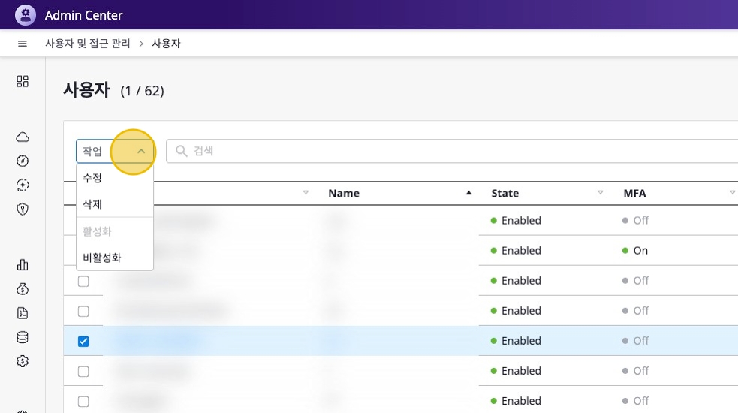Screen dimensions: 738x413
Task: Click into the 검색 search field
Action: (x=450, y=151)
